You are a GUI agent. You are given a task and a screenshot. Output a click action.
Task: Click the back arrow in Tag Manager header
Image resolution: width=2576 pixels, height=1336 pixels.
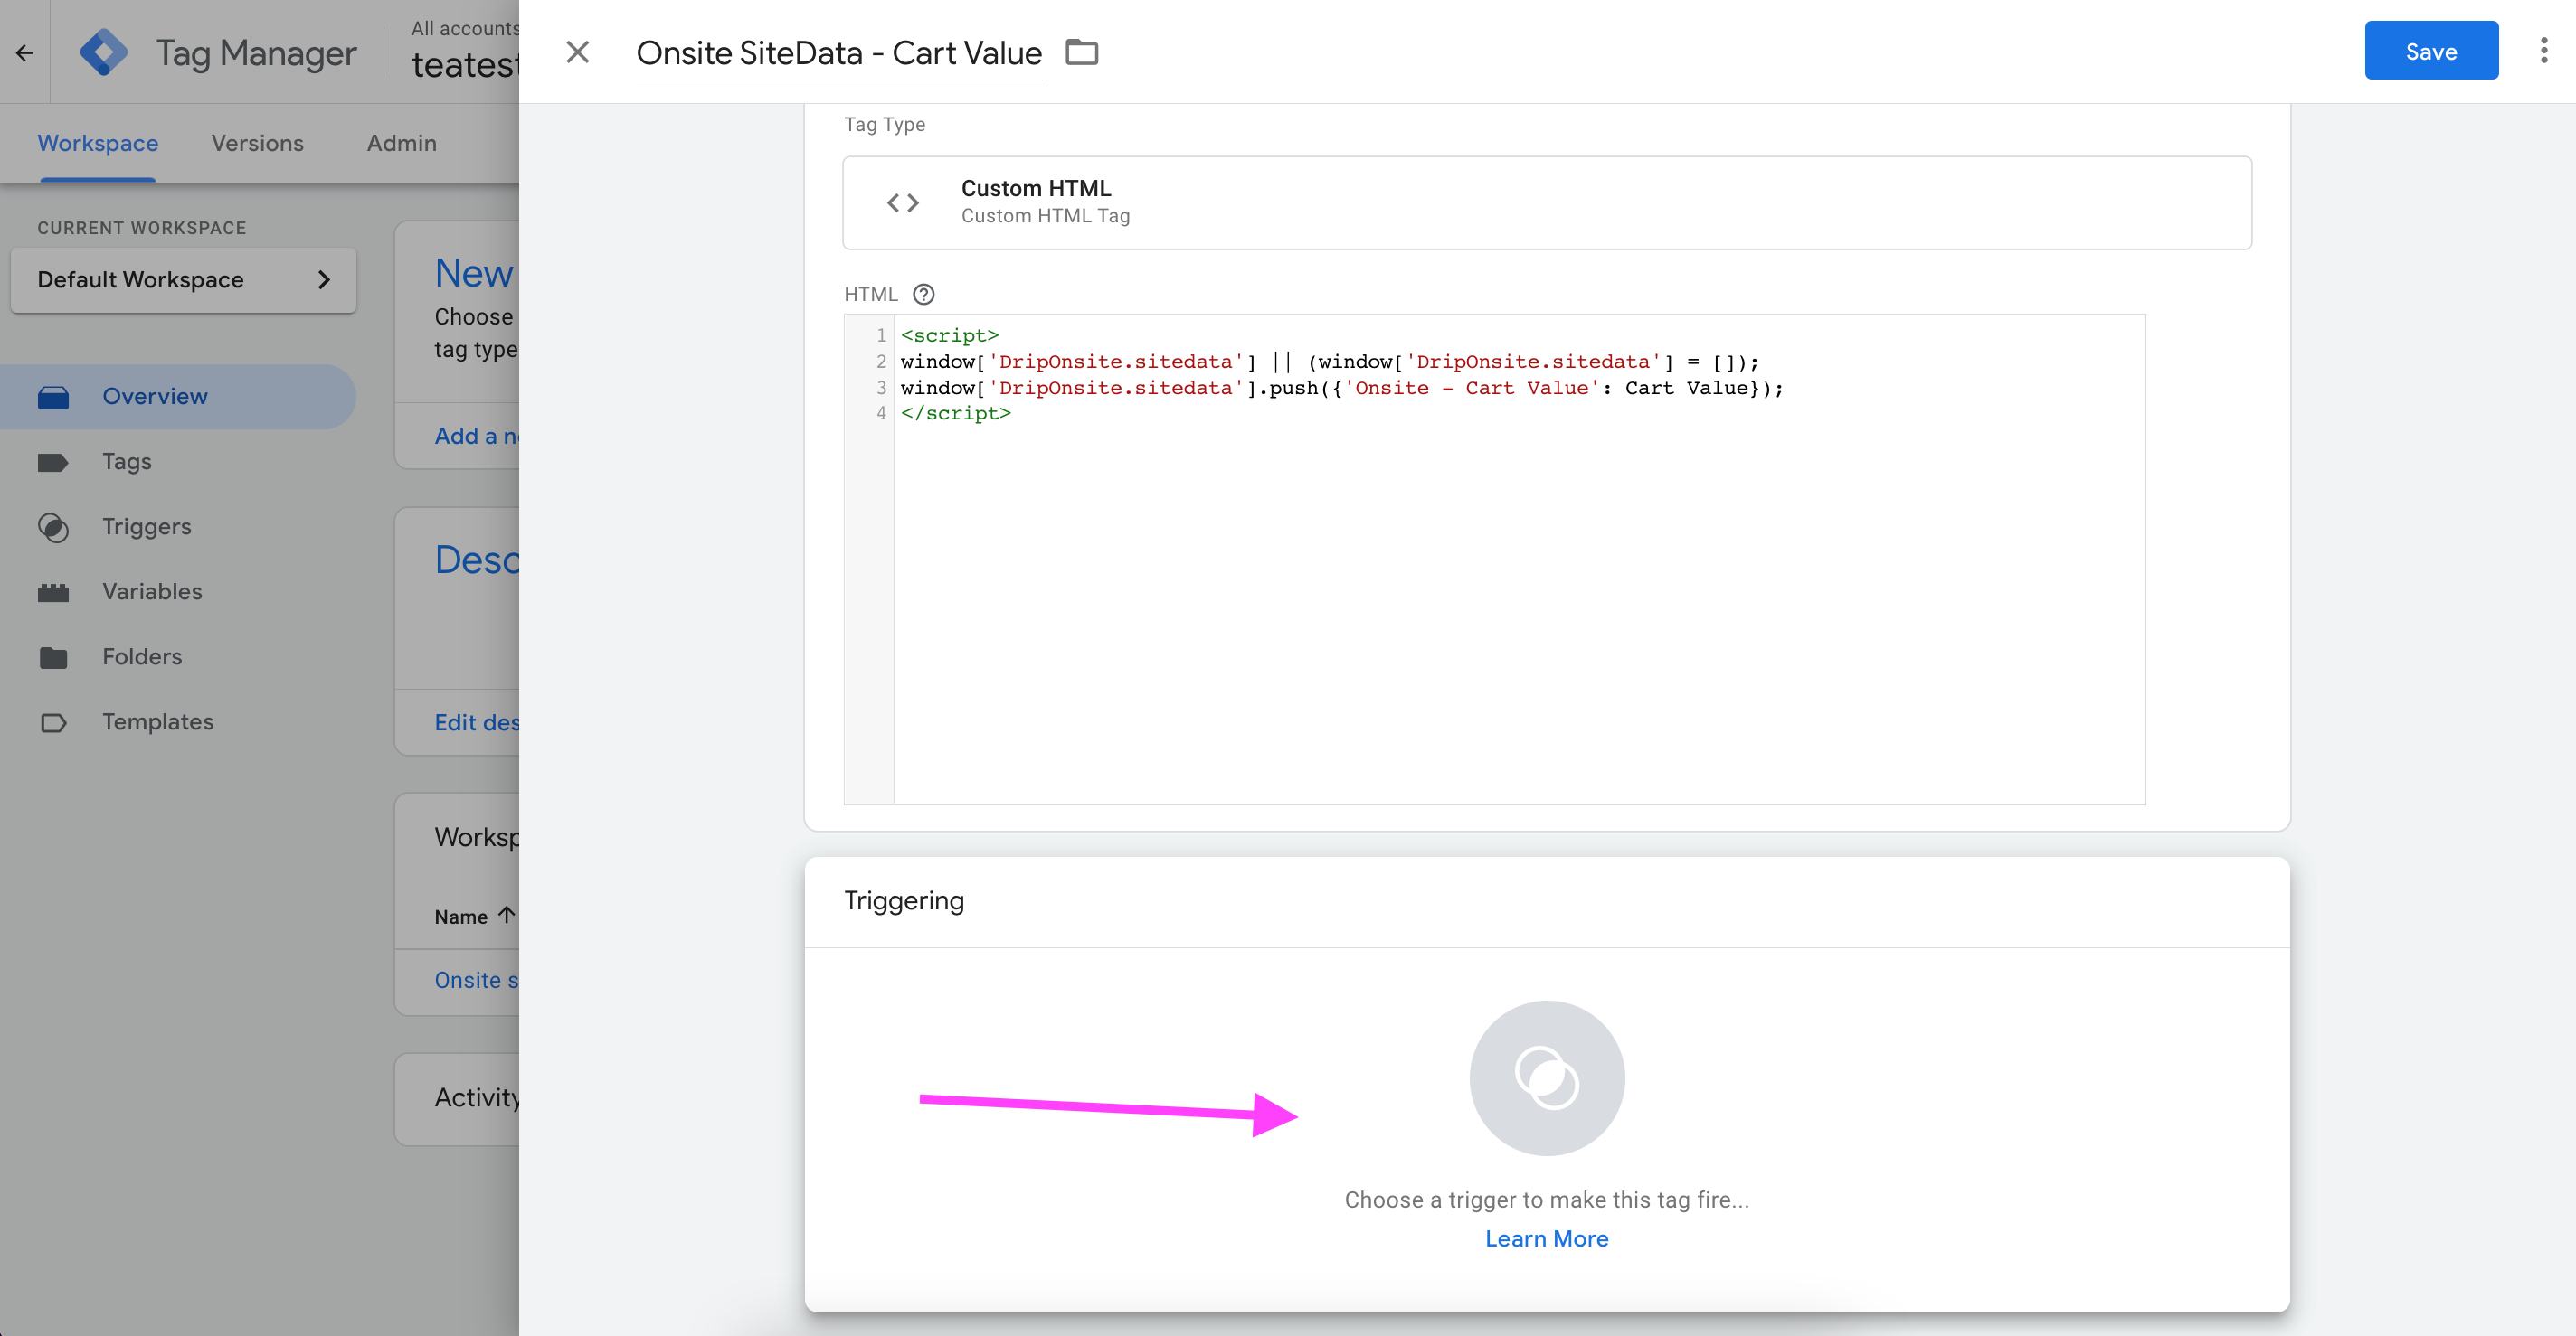coord(25,52)
